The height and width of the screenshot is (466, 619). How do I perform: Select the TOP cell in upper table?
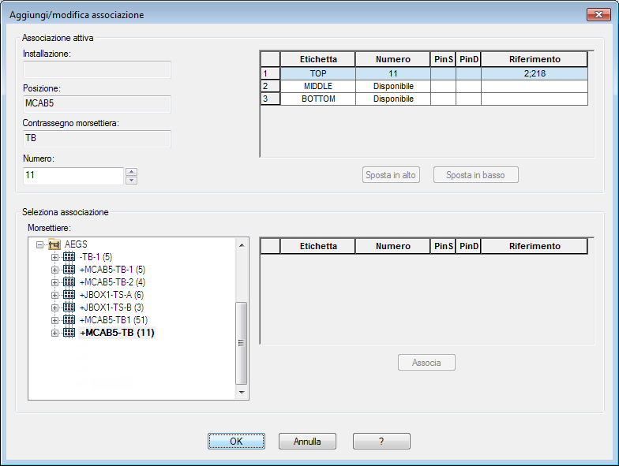[x=318, y=74]
